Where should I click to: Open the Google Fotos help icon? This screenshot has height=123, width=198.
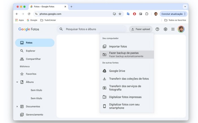tap(157, 29)
